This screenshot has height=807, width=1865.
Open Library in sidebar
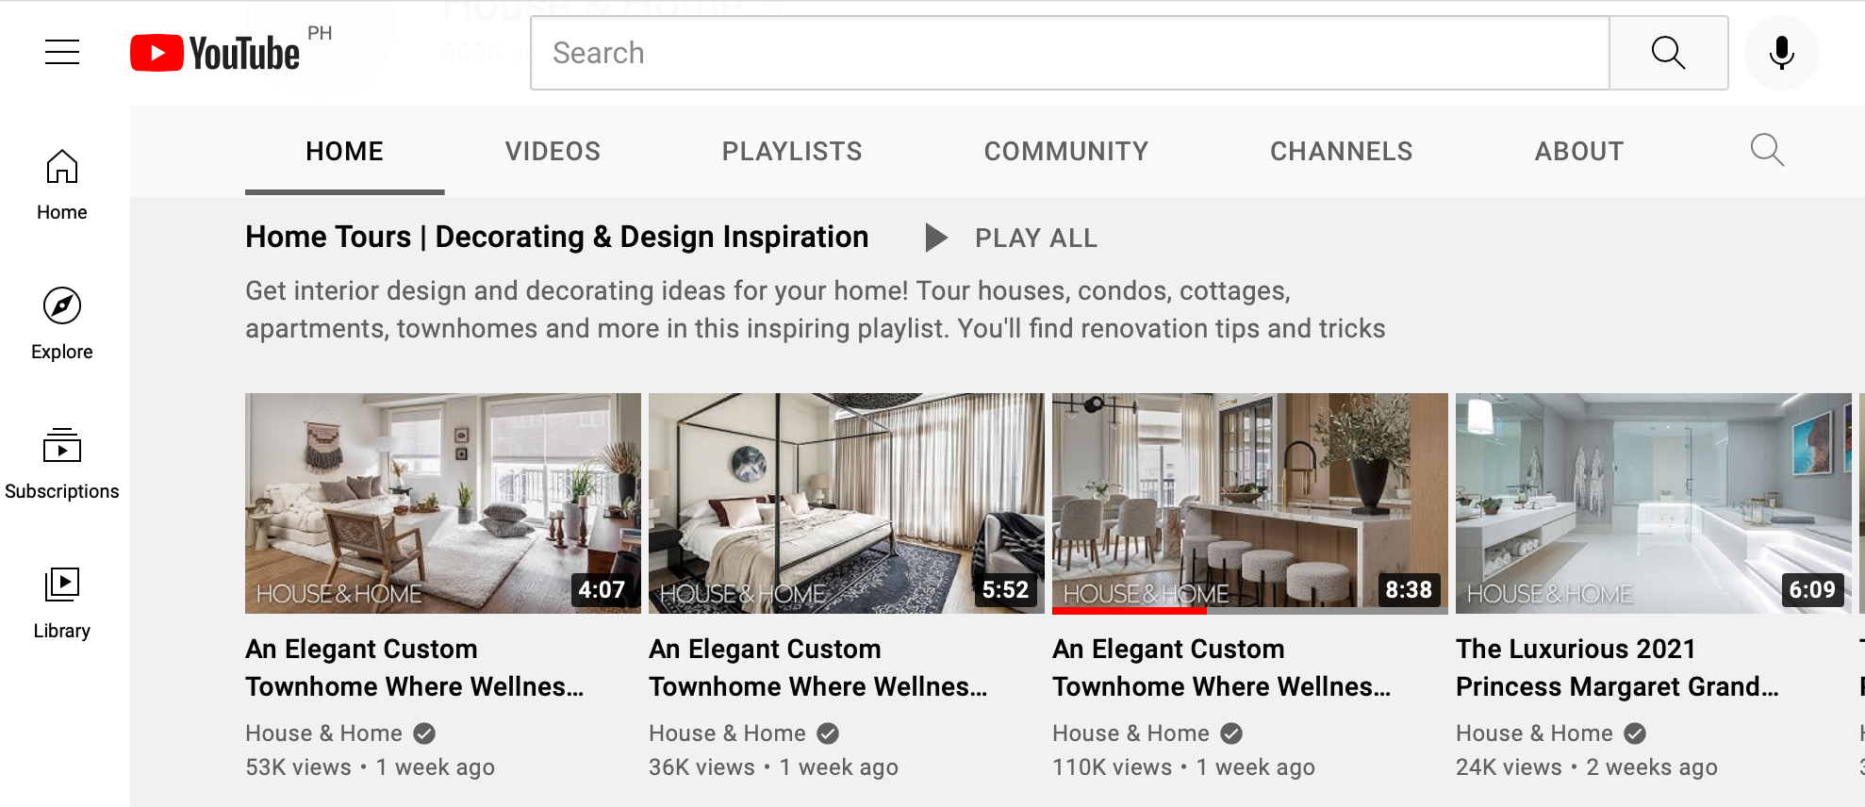[x=62, y=602]
